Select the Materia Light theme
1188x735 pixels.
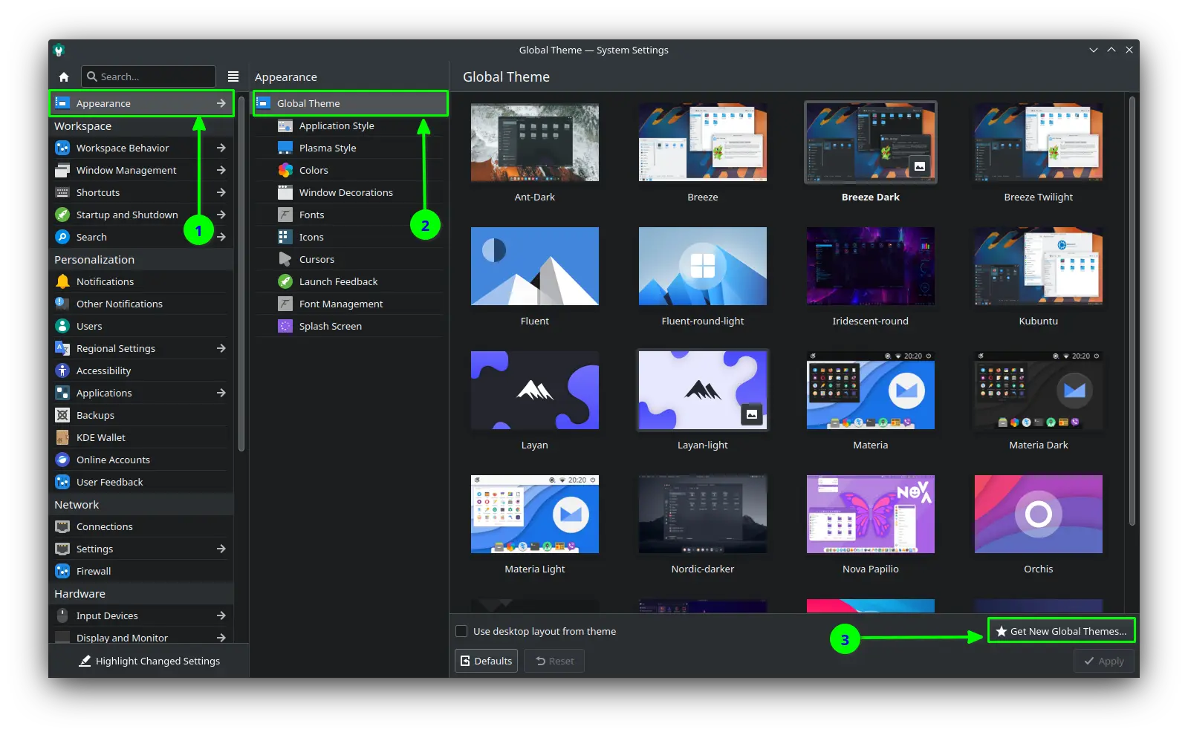(535, 514)
